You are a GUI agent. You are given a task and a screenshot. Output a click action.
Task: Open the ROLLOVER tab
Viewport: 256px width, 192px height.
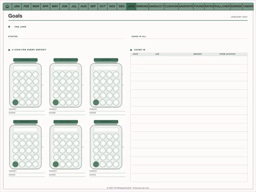(222, 6)
